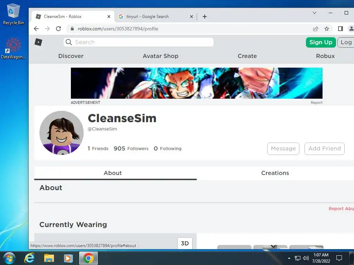The image size is (354, 265).
Task: Click the Roblox logo home icon
Action: tap(38, 42)
